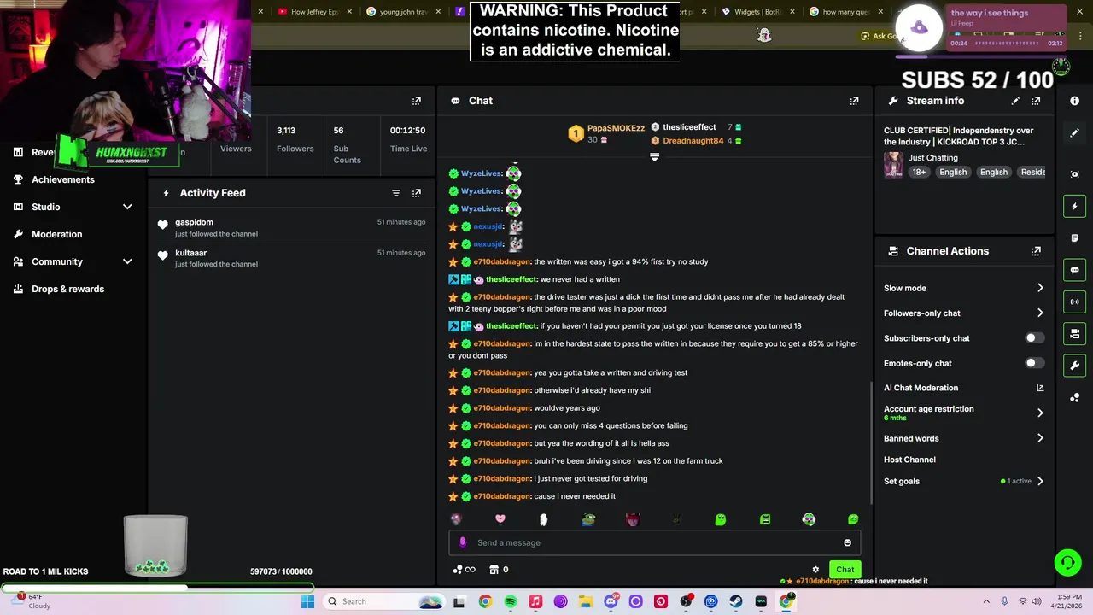Click the Windows Start button
The height and width of the screenshot is (615, 1093).
coord(307,601)
